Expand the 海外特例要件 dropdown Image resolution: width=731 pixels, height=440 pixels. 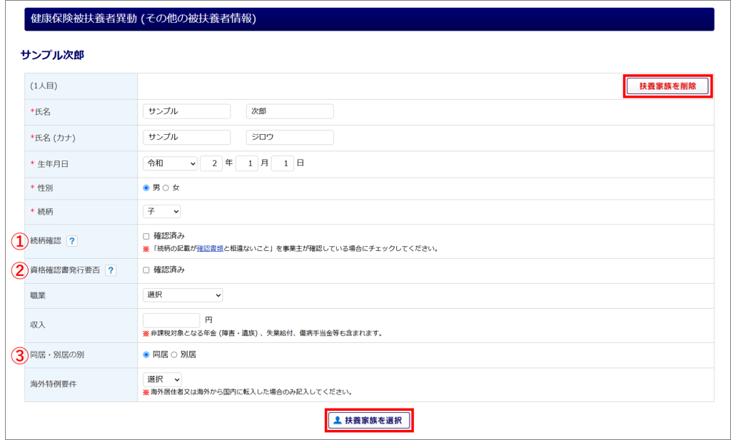pyautogui.click(x=162, y=379)
